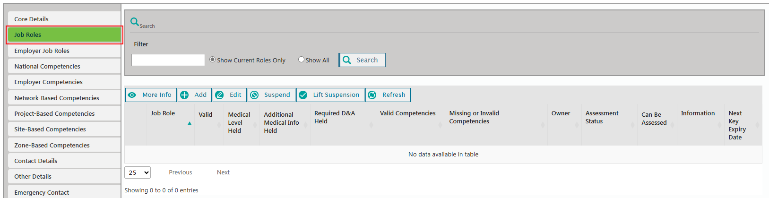The image size is (769, 198).
Task: Click the magnifier icon on Search button
Action: tap(347, 60)
